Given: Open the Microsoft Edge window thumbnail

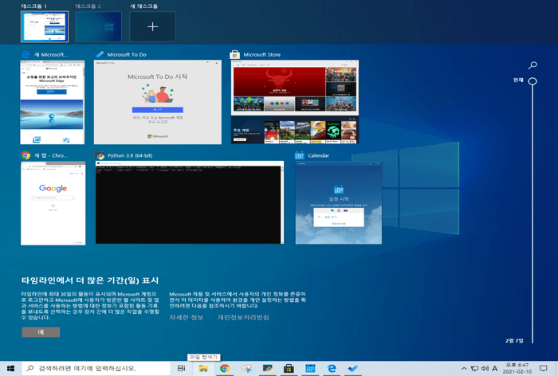Looking at the screenshot, I should point(53,102).
